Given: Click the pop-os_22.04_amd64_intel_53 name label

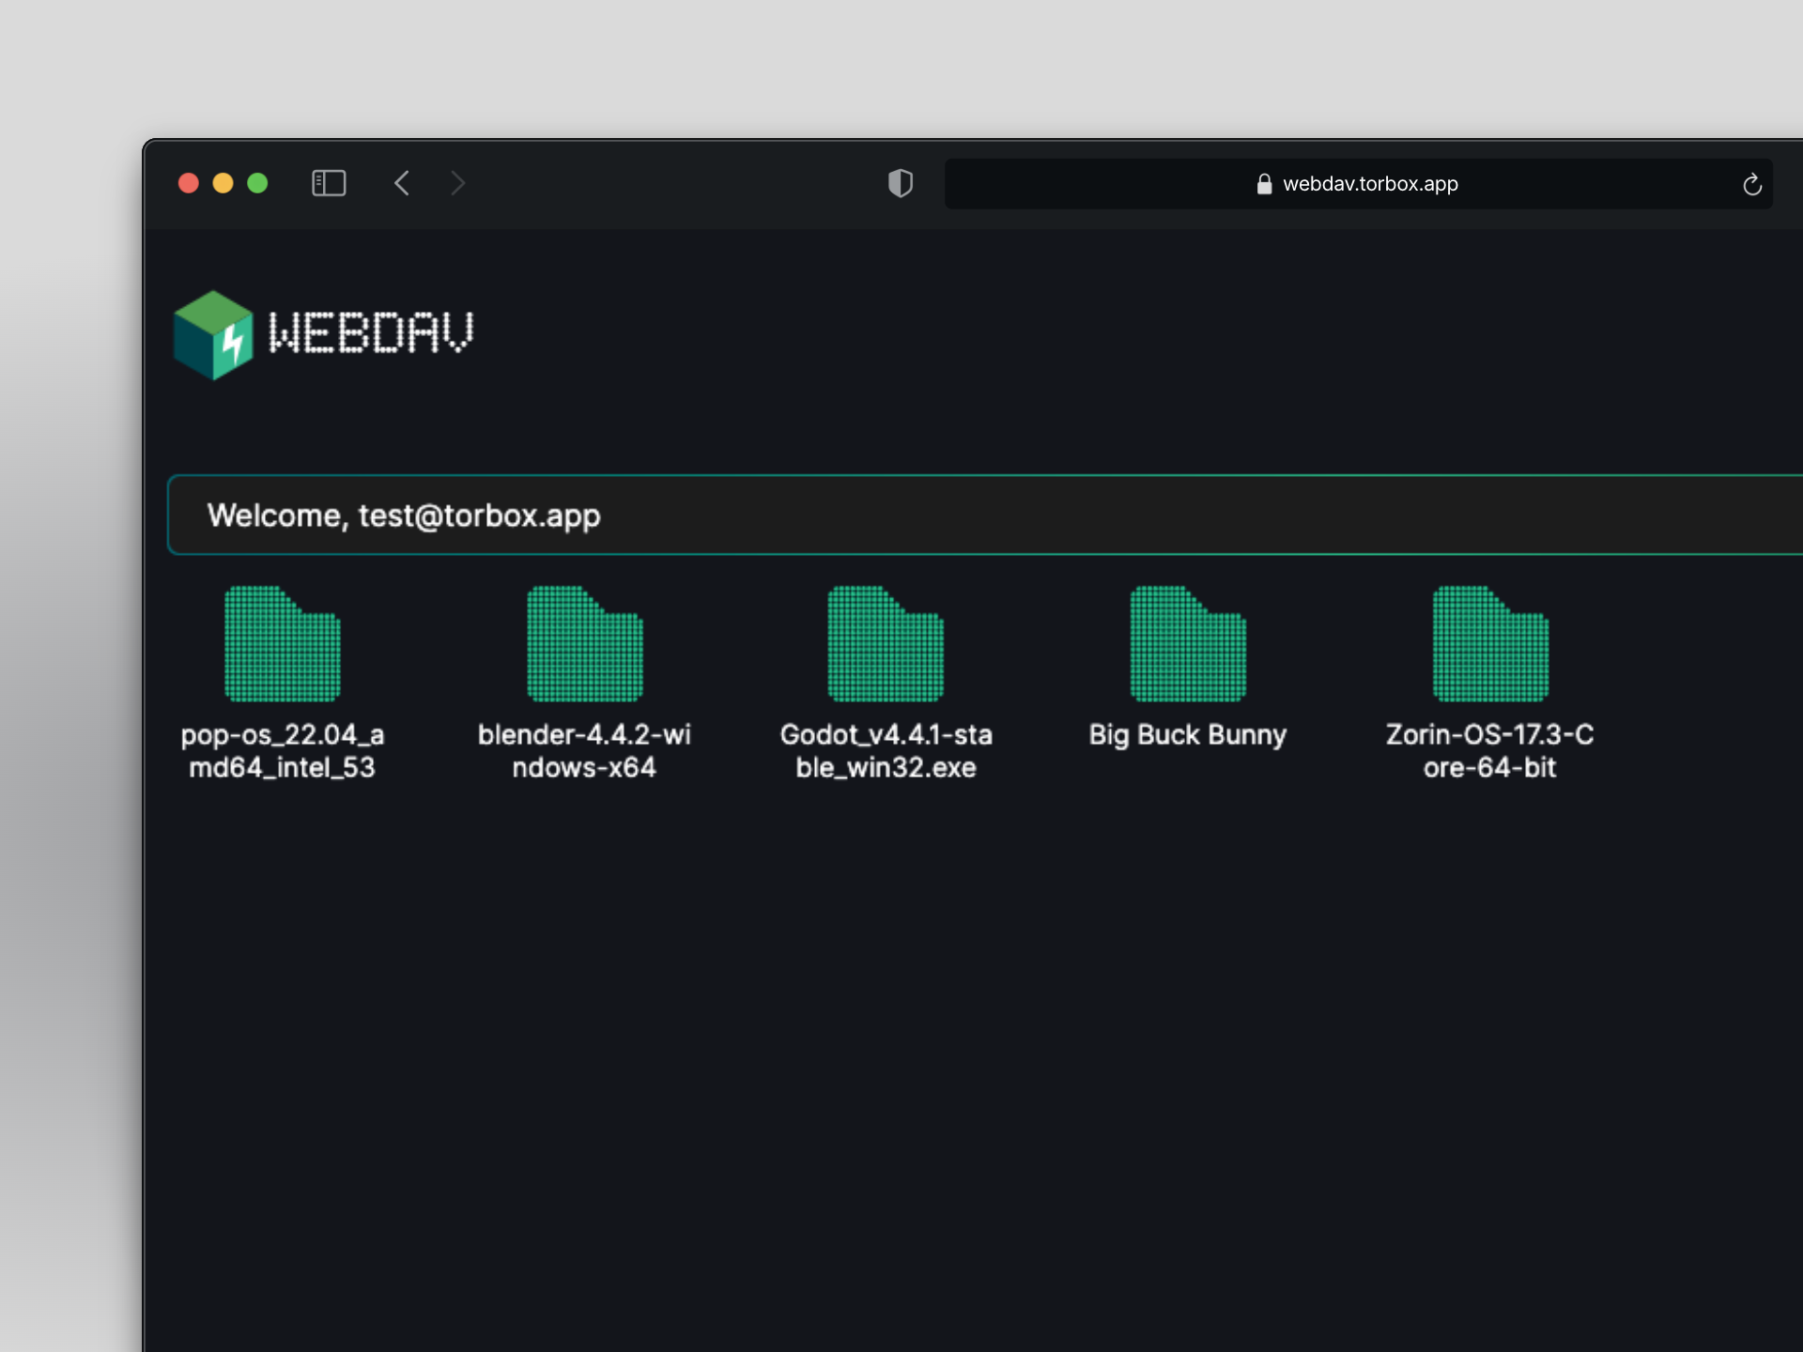Looking at the screenshot, I should pyautogui.click(x=282, y=751).
